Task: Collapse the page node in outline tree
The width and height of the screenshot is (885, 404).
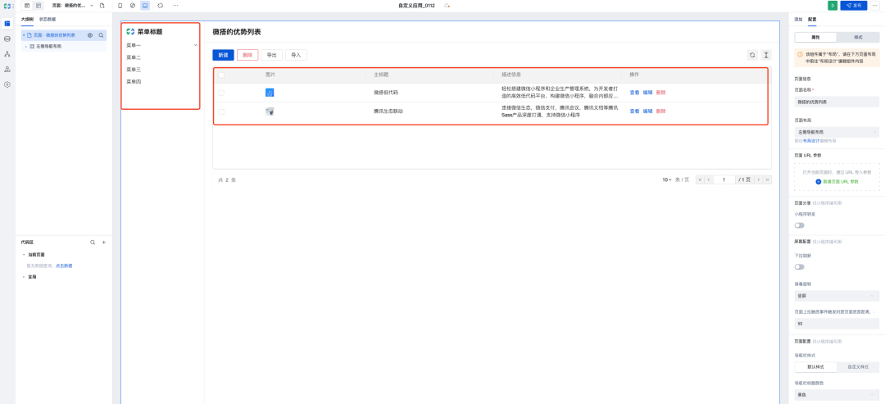Action: point(24,35)
